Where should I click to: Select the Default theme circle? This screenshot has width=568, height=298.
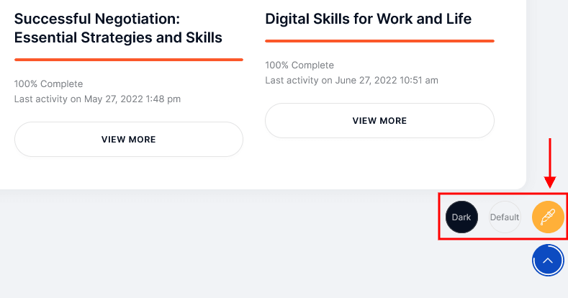click(505, 217)
